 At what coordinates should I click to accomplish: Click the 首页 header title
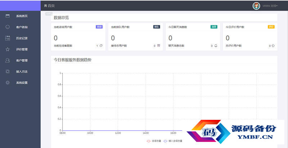51,6
